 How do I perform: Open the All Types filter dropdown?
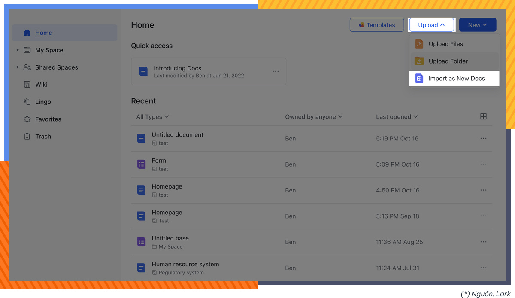(x=152, y=117)
